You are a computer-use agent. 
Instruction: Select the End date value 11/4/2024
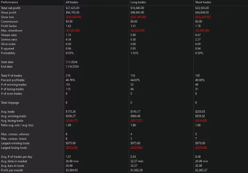click(x=72, y=66)
